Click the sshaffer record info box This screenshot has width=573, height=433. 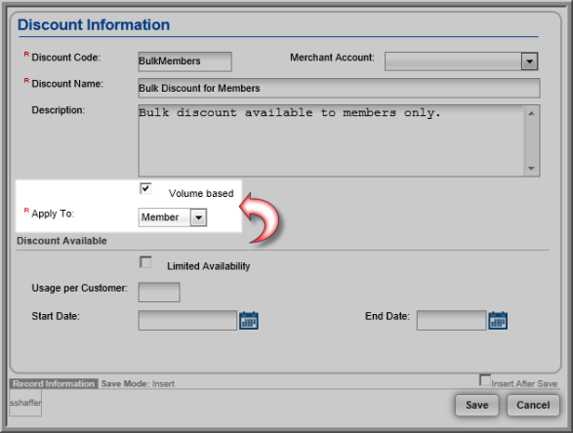point(25,403)
